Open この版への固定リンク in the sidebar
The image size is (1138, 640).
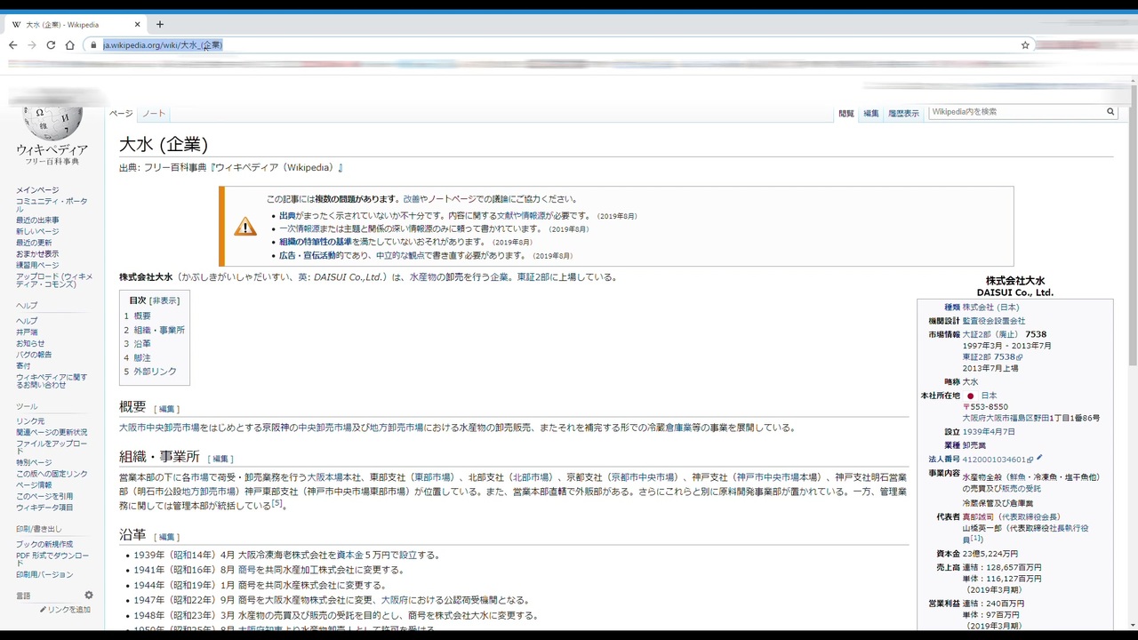(52, 474)
